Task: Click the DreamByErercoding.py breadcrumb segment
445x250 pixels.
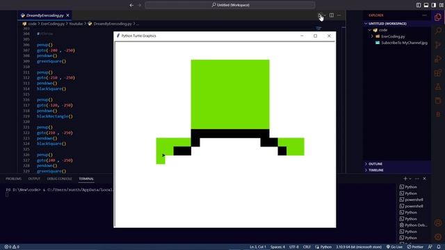Action: pyautogui.click(x=113, y=24)
